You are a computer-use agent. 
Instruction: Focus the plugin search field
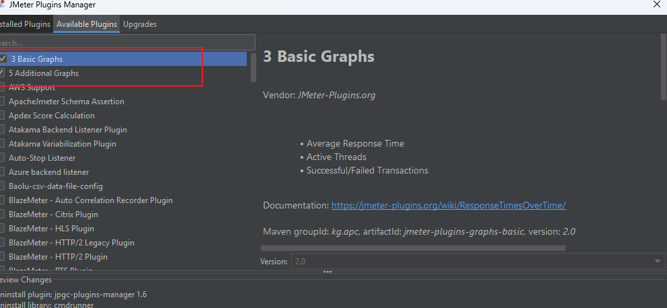127,42
